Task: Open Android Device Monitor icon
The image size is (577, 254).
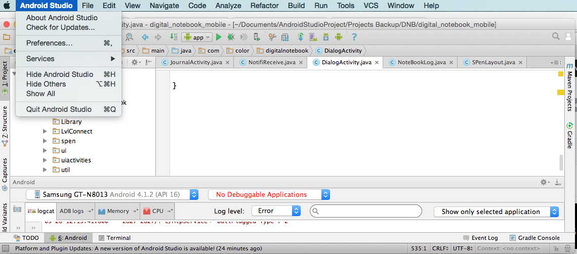Action: pos(339,37)
